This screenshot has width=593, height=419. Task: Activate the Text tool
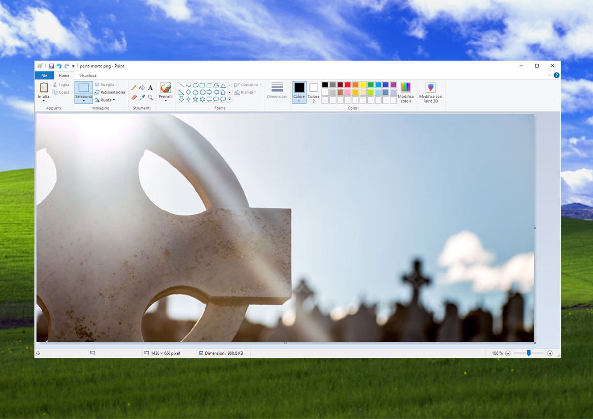[x=150, y=88]
